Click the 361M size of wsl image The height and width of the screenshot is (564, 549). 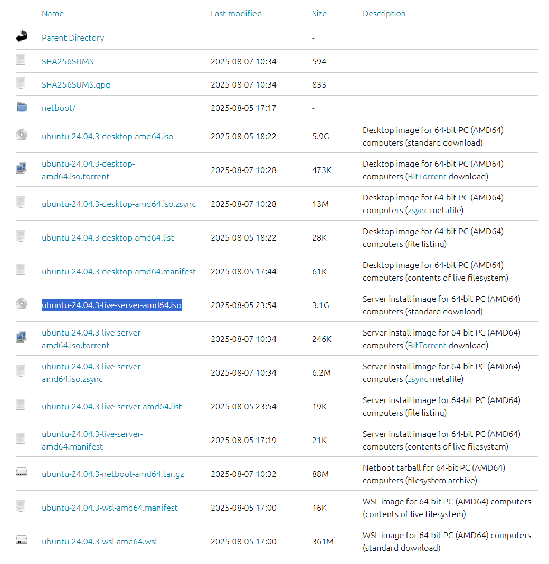(x=323, y=542)
